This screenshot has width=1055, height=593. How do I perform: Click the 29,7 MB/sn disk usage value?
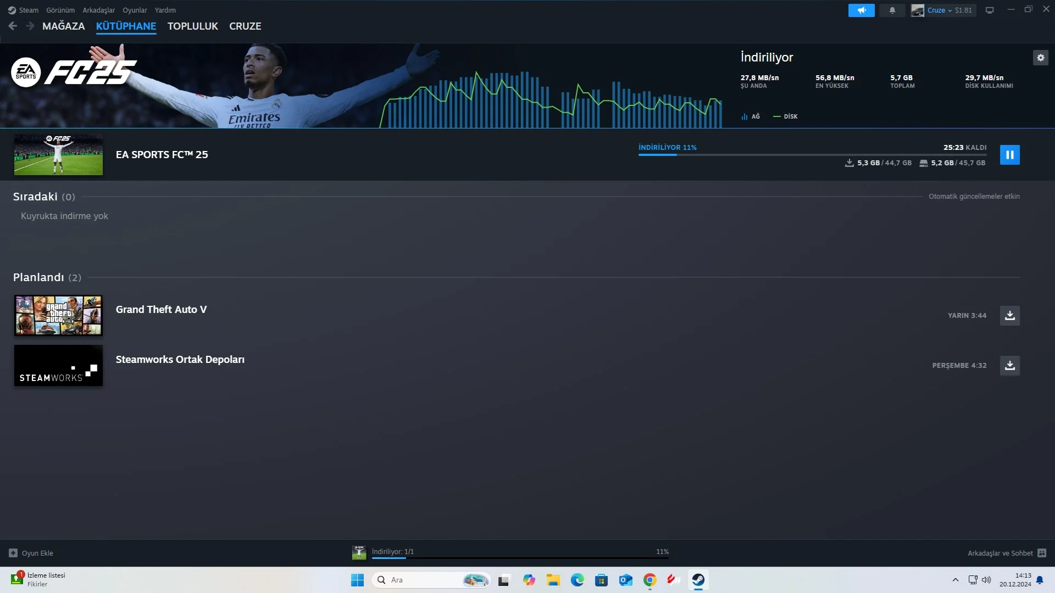(984, 78)
